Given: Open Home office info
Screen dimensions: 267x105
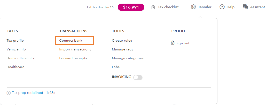Looking at the screenshot, I should coord(20,58).
